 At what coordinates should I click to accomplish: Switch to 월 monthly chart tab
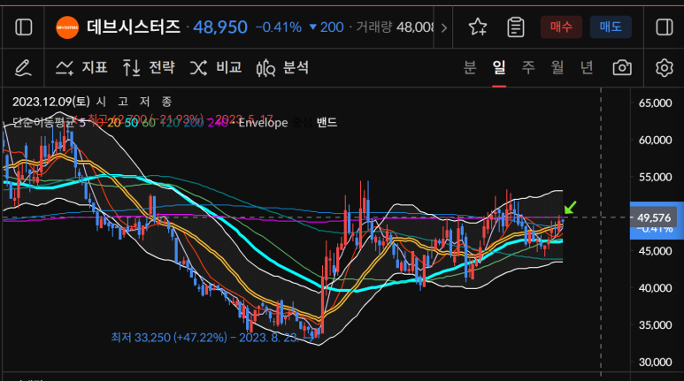[557, 67]
